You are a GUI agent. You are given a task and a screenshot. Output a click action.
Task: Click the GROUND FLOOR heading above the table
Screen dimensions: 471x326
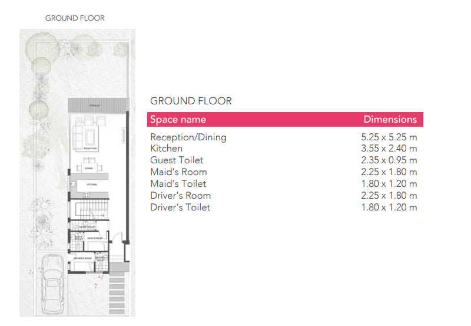point(191,101)
